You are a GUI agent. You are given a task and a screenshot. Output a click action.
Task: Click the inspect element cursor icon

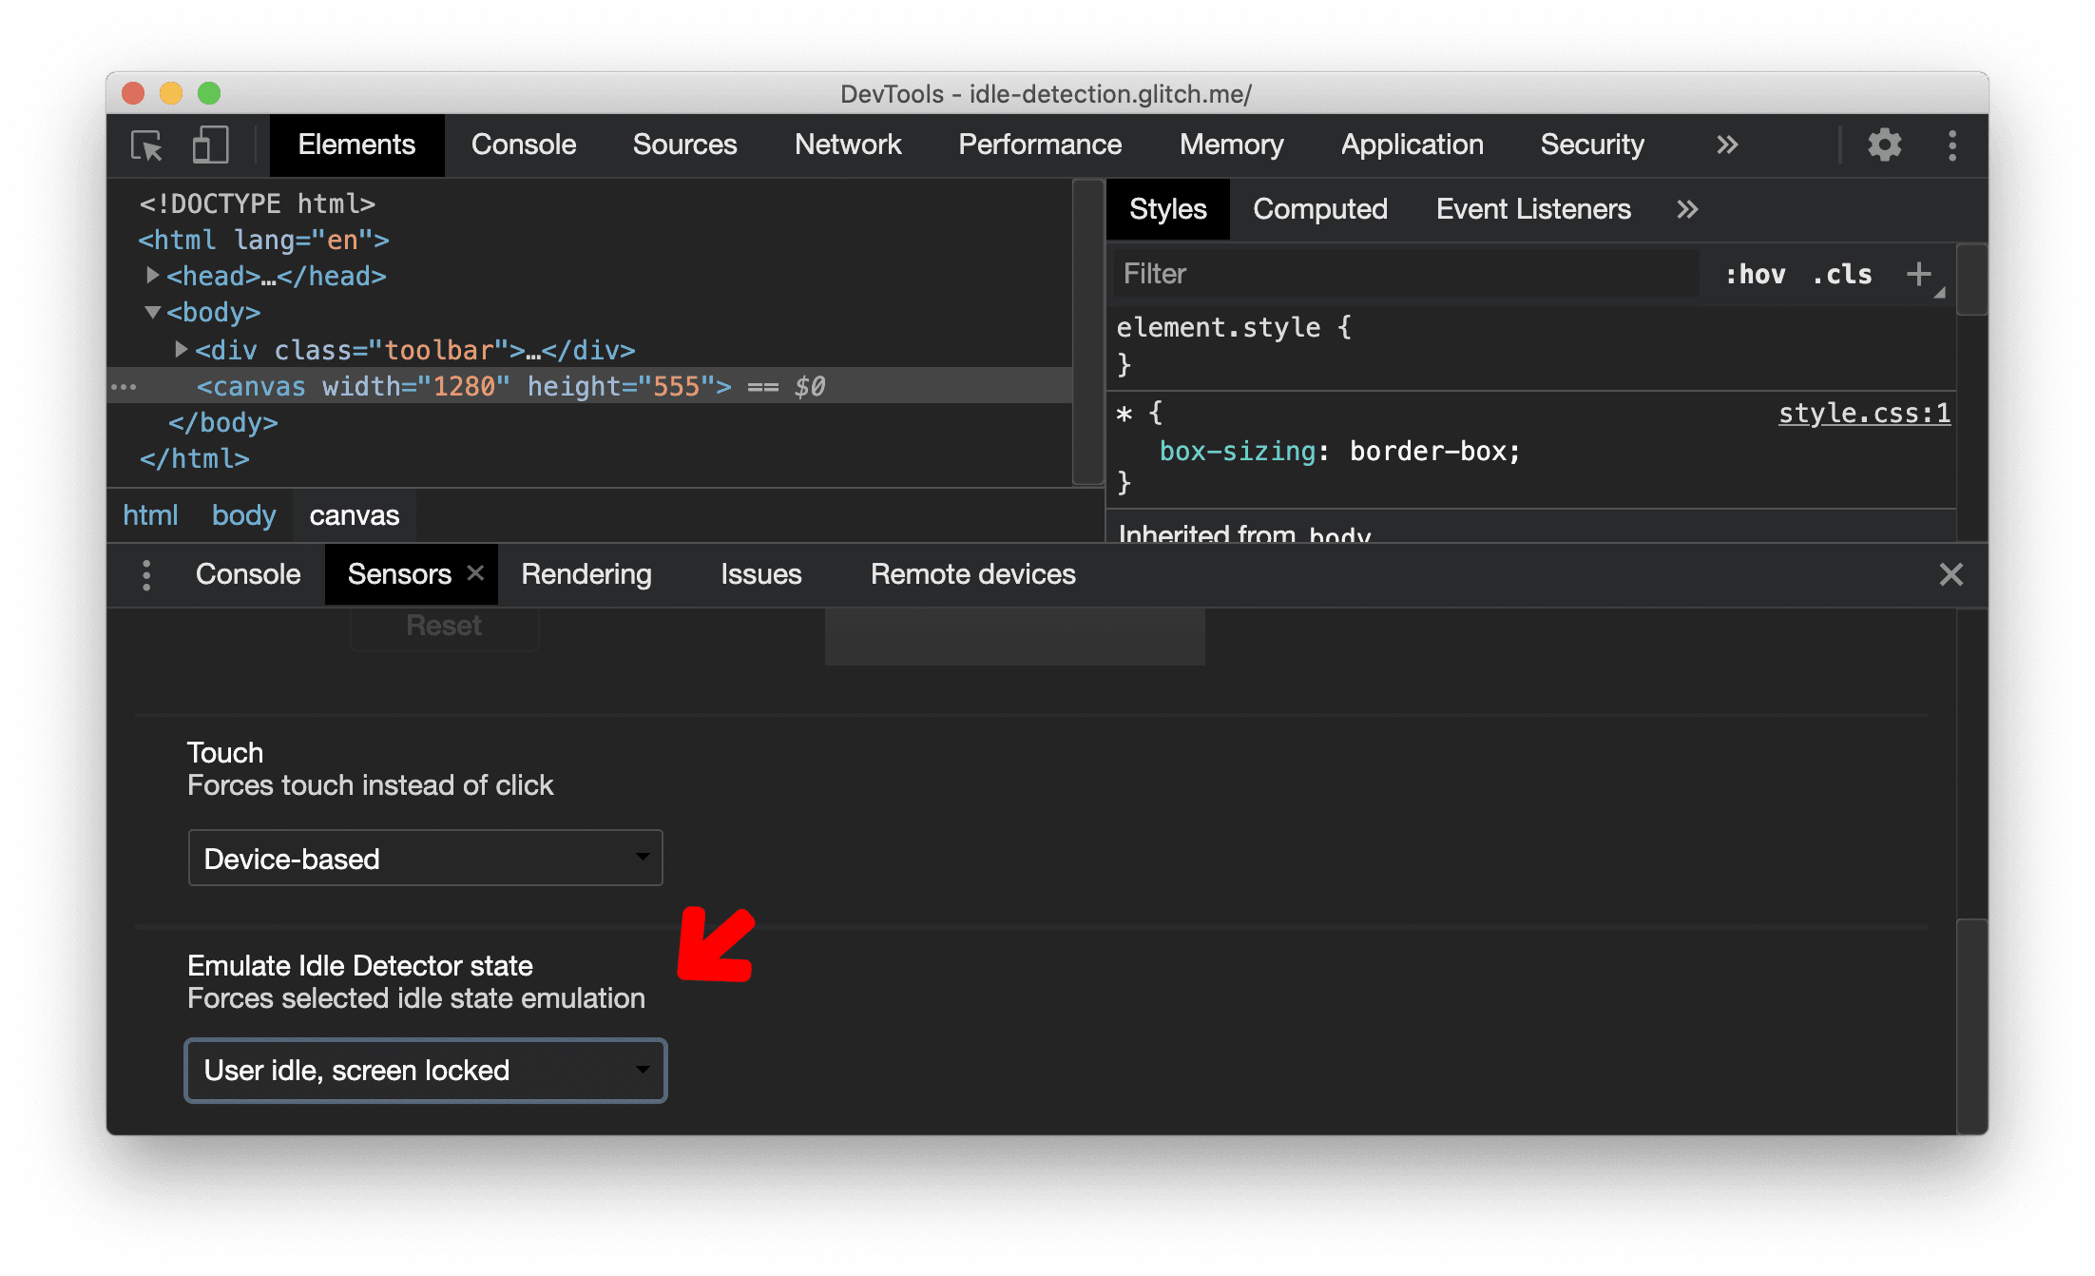point(151,145)
